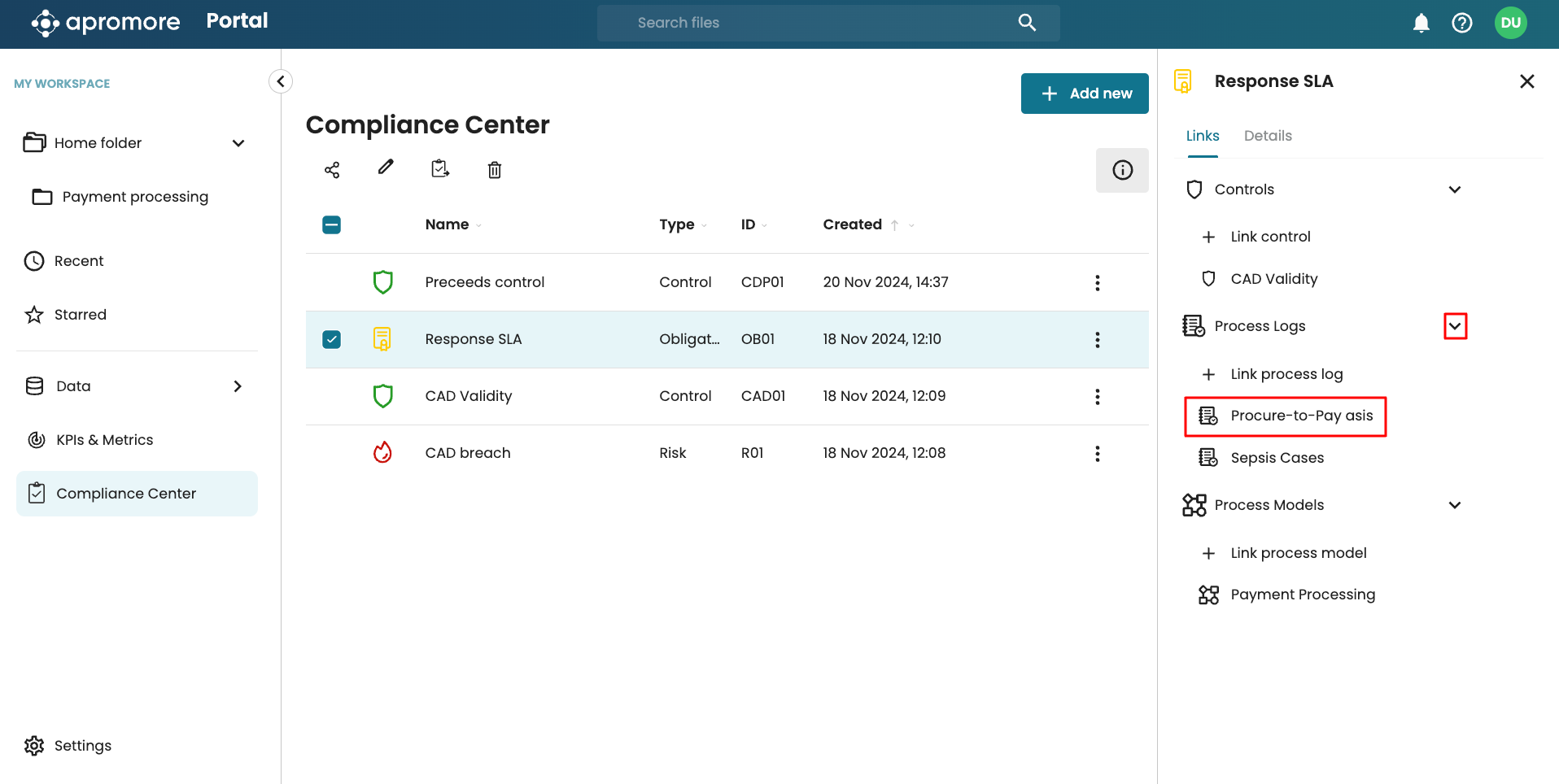Toggle the select-all header checkbox
This screenshot has width=1559, height=784.
tap(332, 224)
